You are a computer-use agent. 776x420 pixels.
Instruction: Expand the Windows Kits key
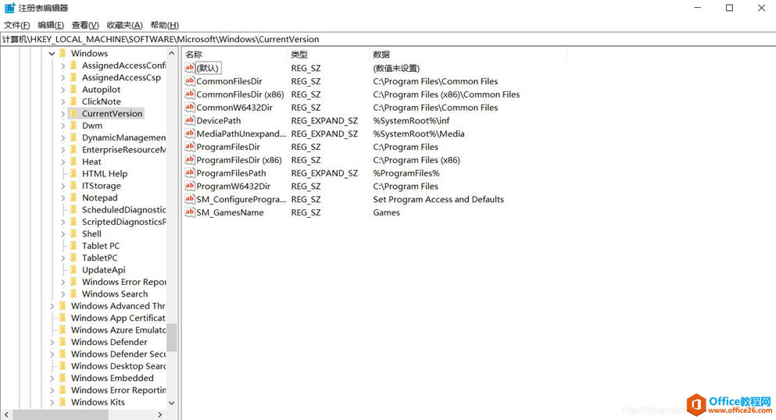click(52, 402)
